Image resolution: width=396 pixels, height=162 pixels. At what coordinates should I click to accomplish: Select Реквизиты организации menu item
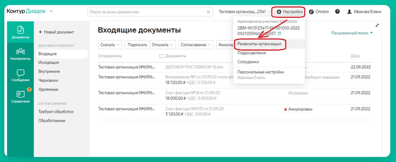point(269,44)
